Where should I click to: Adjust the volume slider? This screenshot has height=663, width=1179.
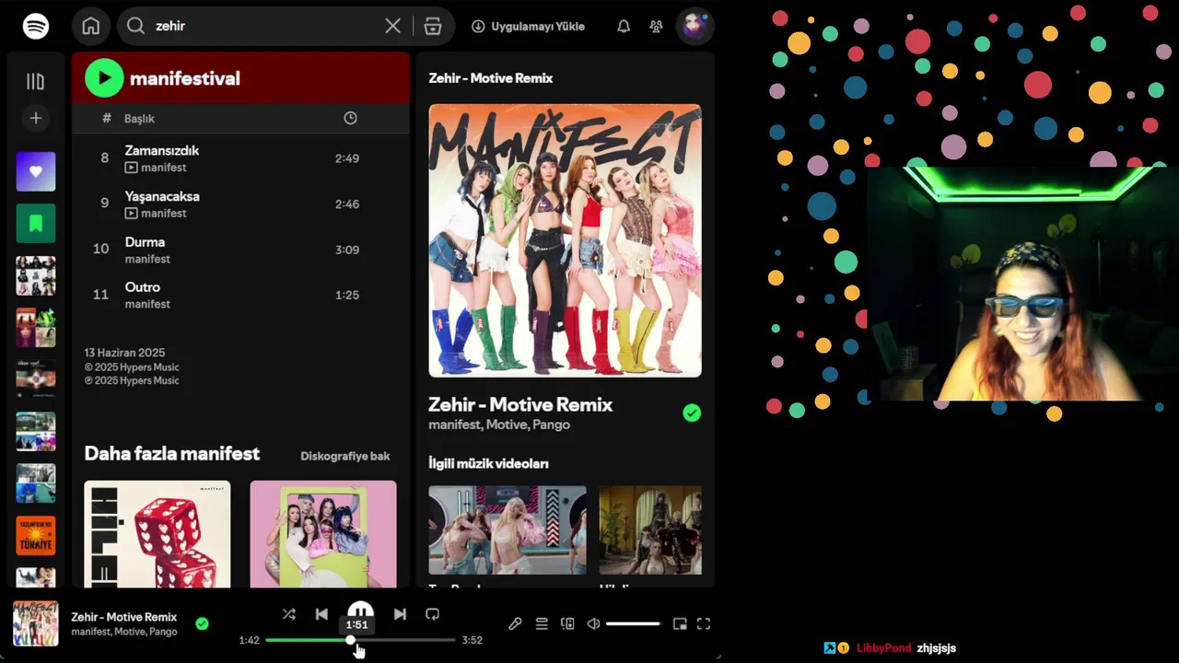633,623
